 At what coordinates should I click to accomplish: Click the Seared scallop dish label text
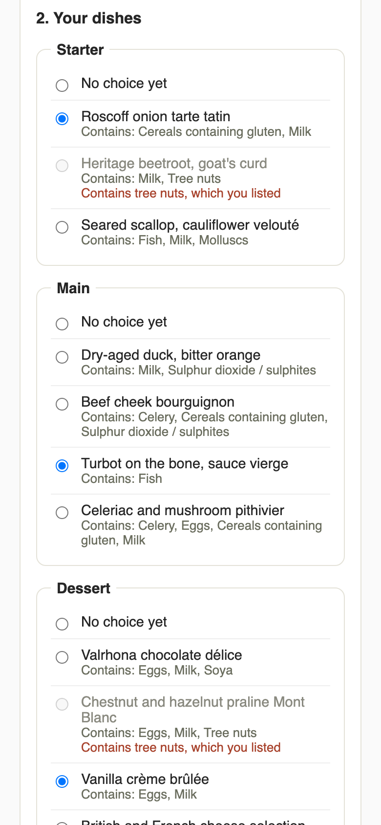(190, 225)
